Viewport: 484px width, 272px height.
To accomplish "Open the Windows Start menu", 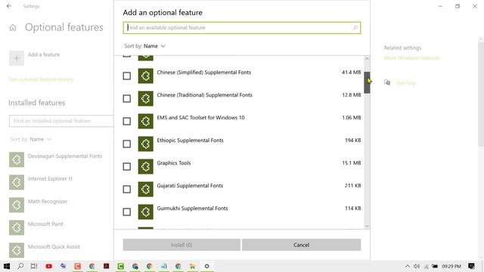I will [7, 266].
